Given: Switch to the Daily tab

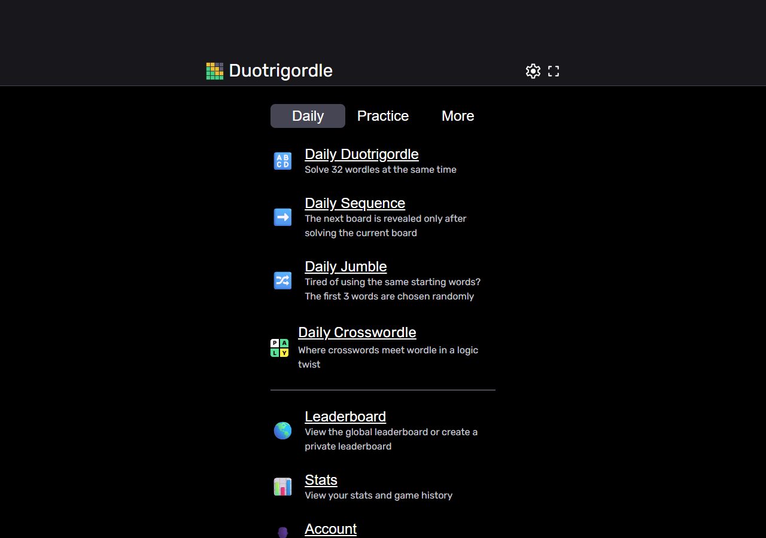Looking at the screenshot, I should (308, 116).
